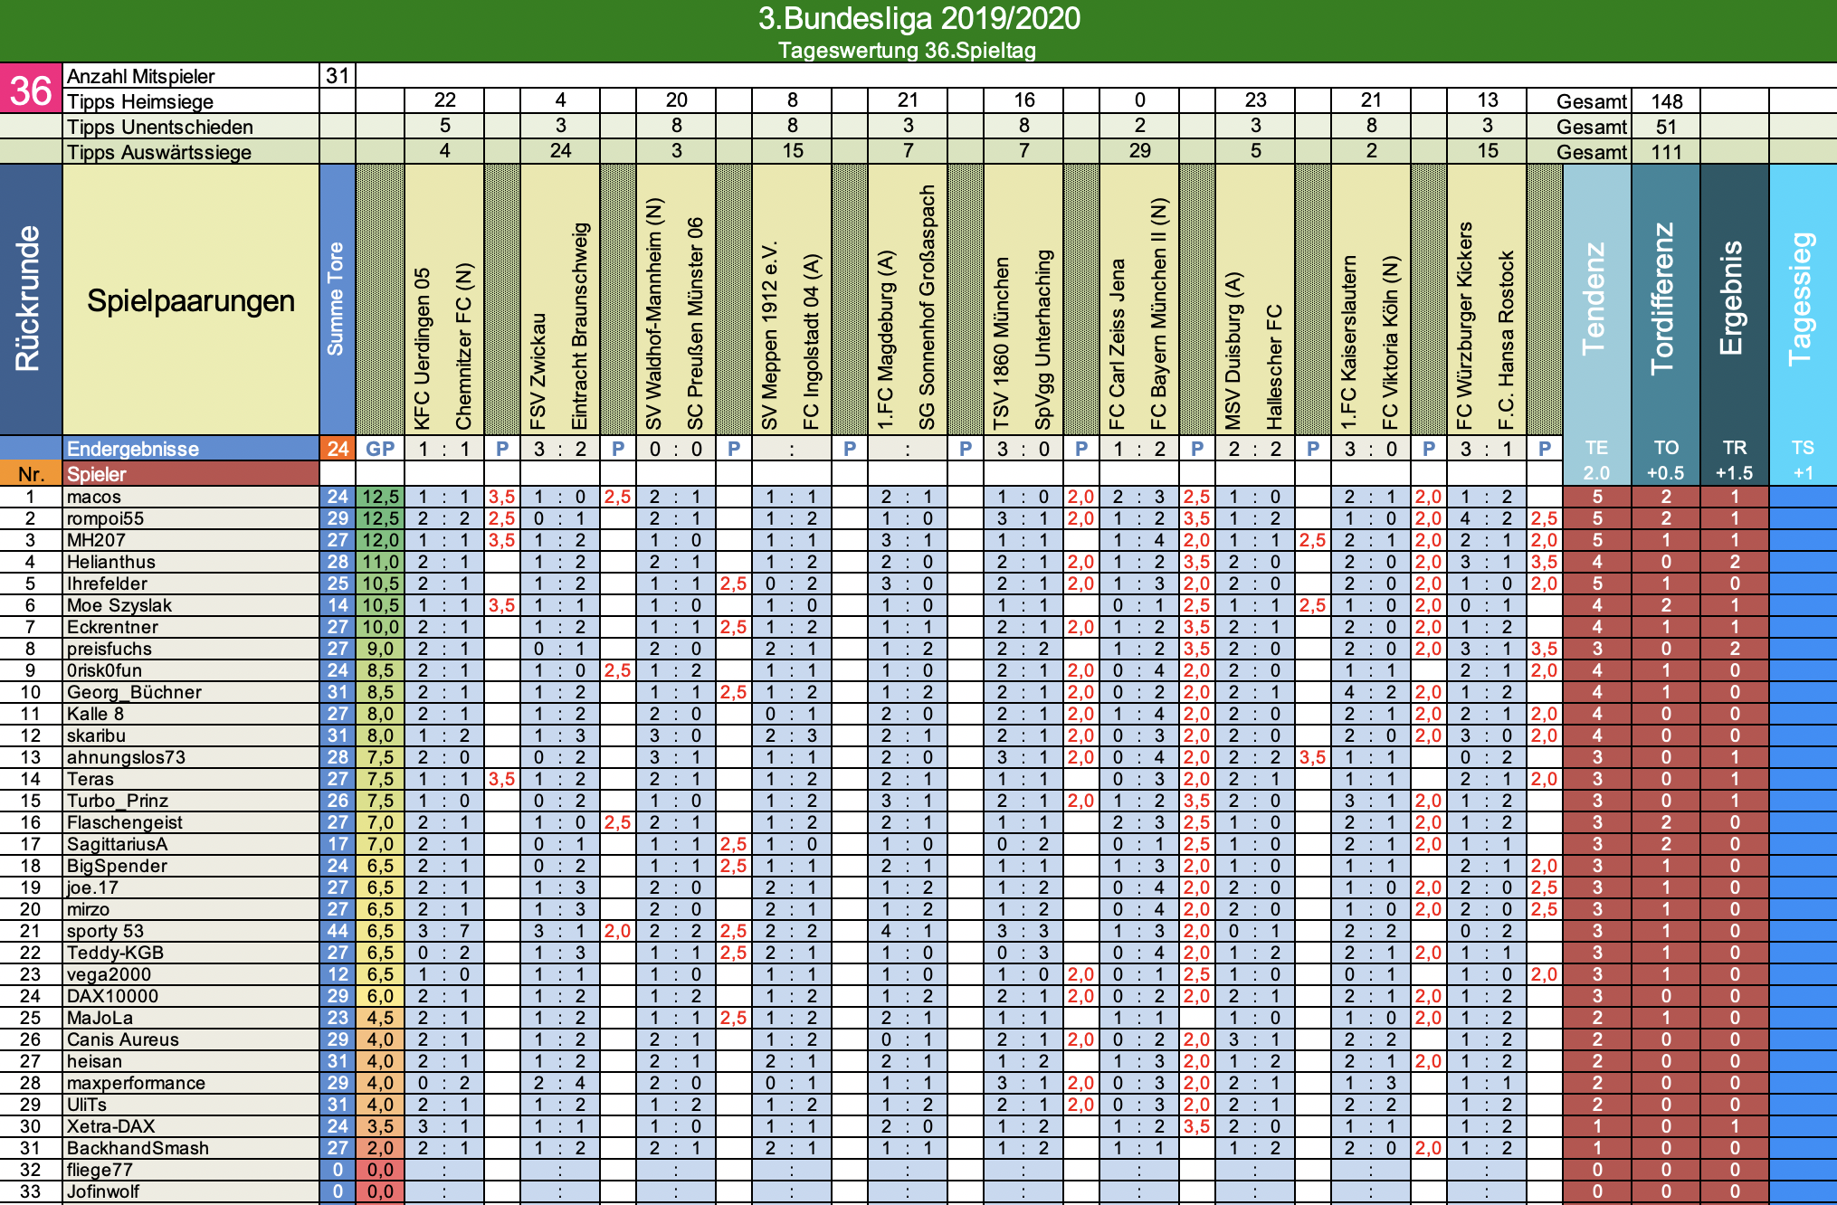
Task: Select the 'FC Viktoria Köln (N)' team header
Action: [1391, 343]
